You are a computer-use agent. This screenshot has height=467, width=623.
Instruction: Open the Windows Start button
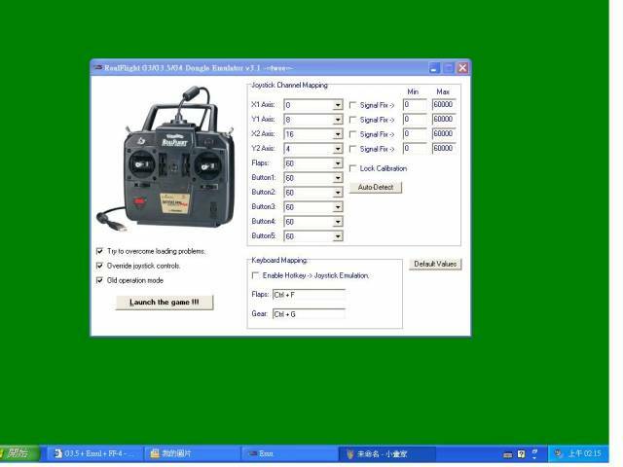[18, 453]
